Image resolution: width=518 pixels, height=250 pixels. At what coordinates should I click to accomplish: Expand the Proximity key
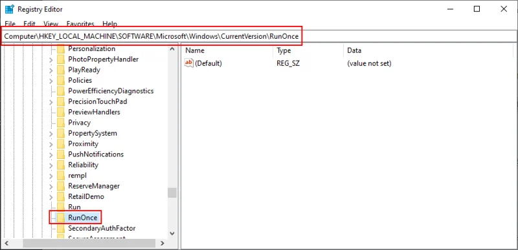(51, 144)
